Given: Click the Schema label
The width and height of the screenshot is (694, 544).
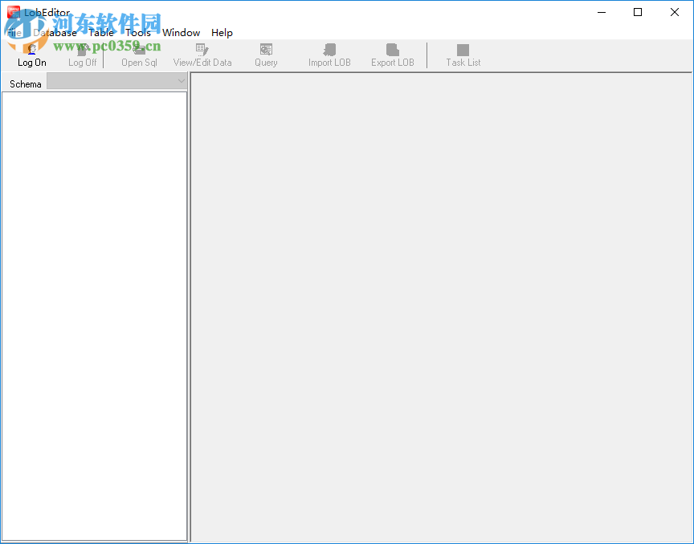Looking at the screenshot, I should 25,83.
